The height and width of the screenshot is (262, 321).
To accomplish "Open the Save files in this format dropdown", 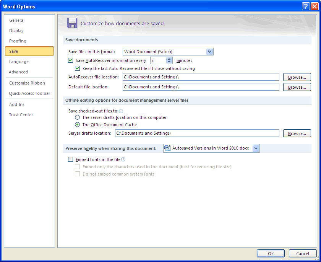I will tap(209, 52).
